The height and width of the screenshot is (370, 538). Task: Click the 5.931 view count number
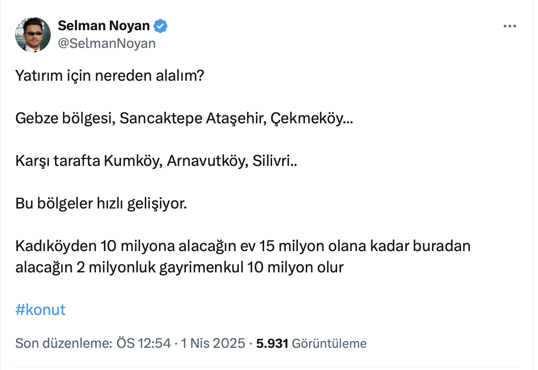point(273,343)
